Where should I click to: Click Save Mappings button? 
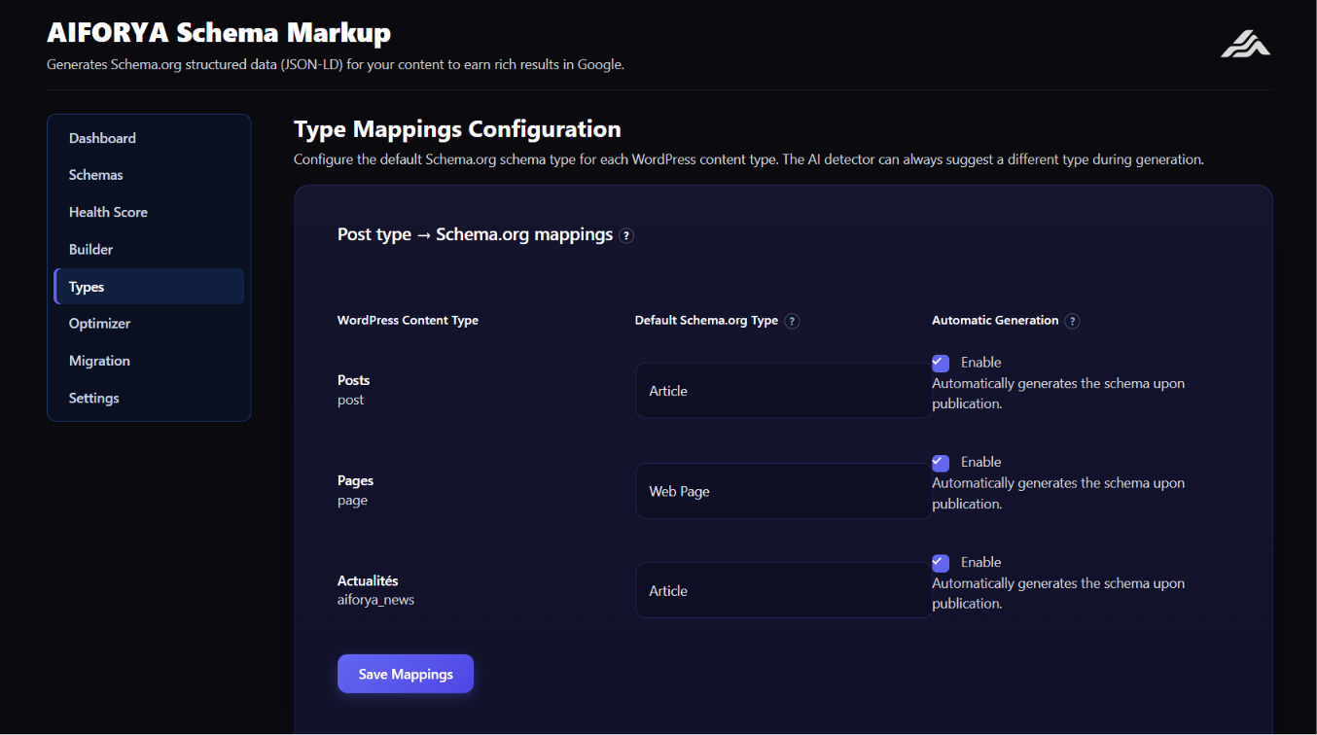(406, 674)
